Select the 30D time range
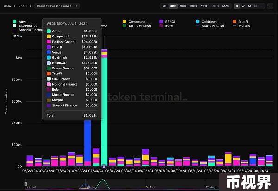The height and width of the screenshot is (191, 278). tap(173, 6)
